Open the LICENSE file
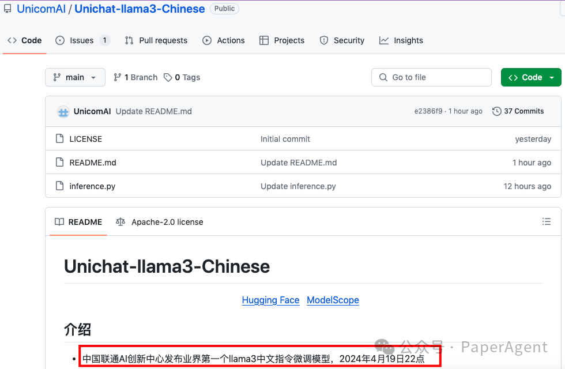The height and width of the screenshot is (369, 565). click(86, 139)
